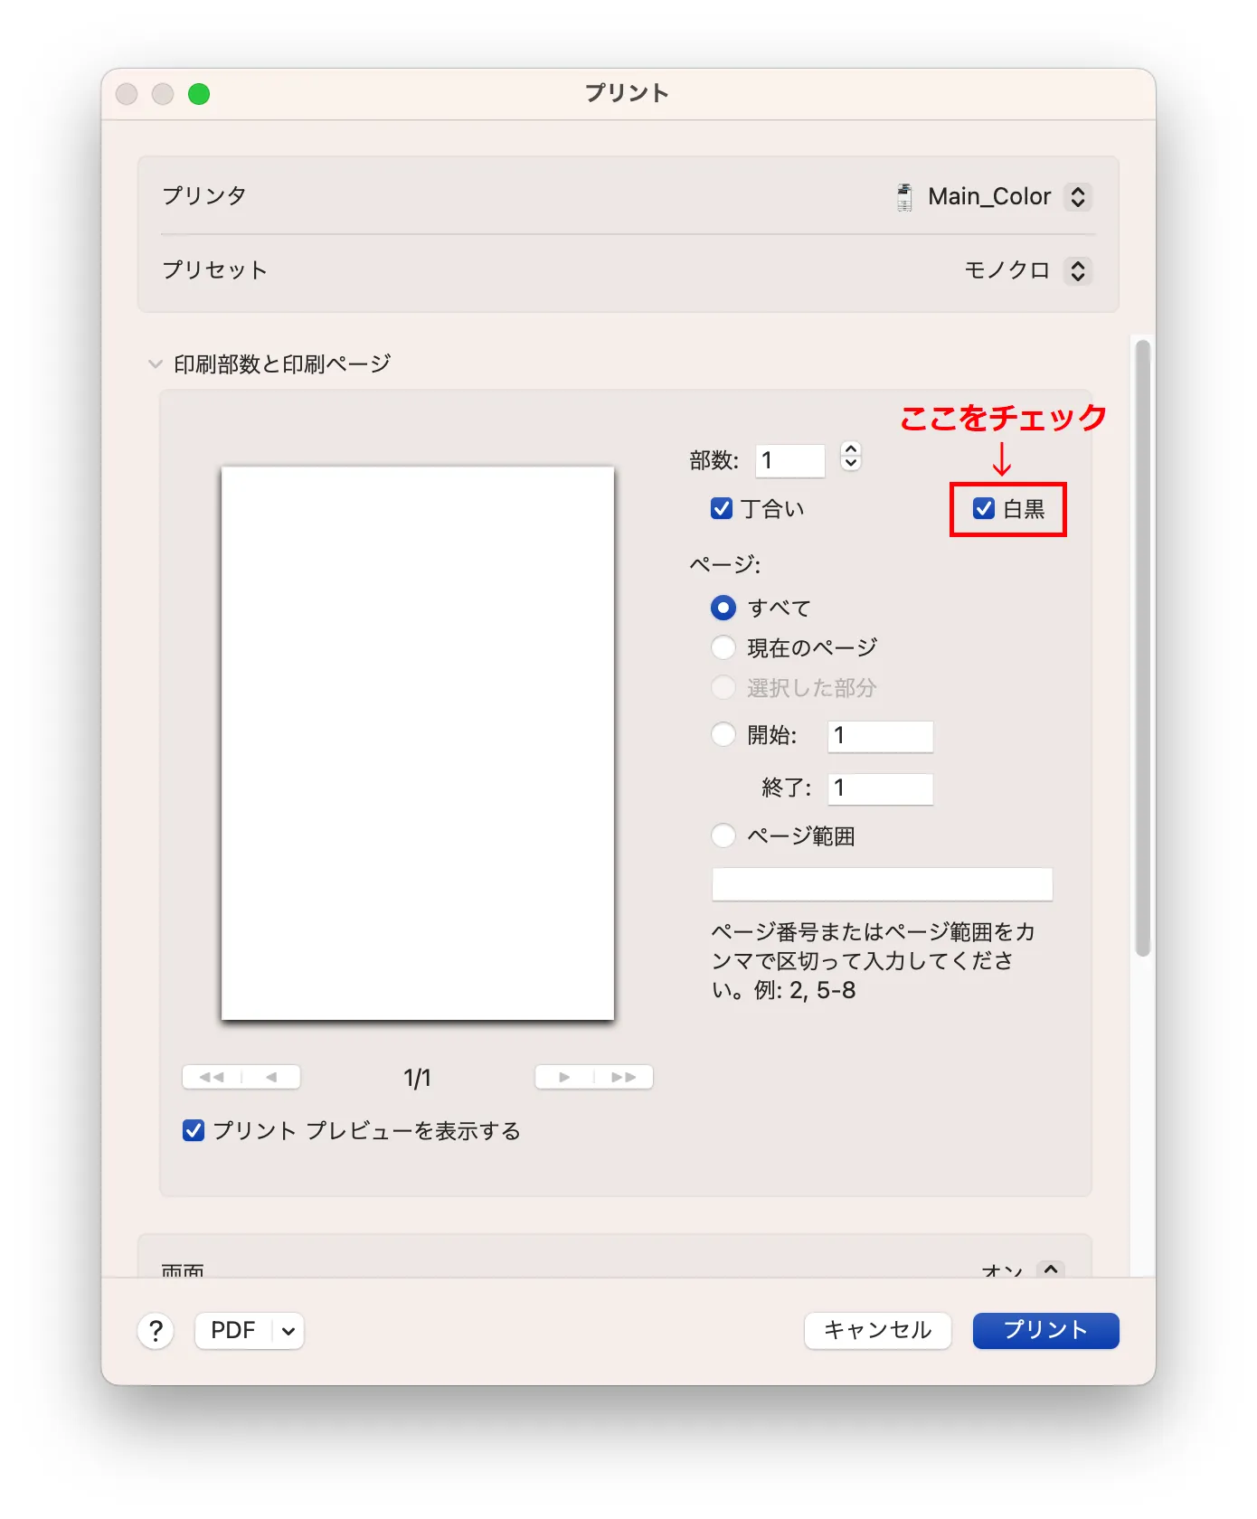The width and height of the screenshot is (1257, 1519).
Task: Go to next page in preview
Action: pyautogui.click(x=564, y=1077)
